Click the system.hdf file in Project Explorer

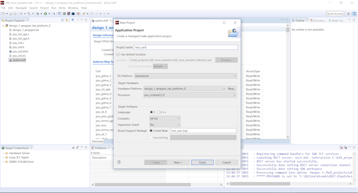tap(17, 60)
